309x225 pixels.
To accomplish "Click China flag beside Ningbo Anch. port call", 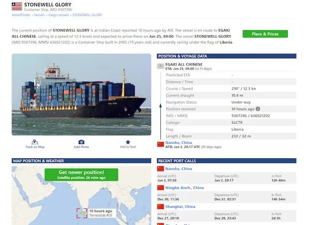I will click(x=160, y=187).
